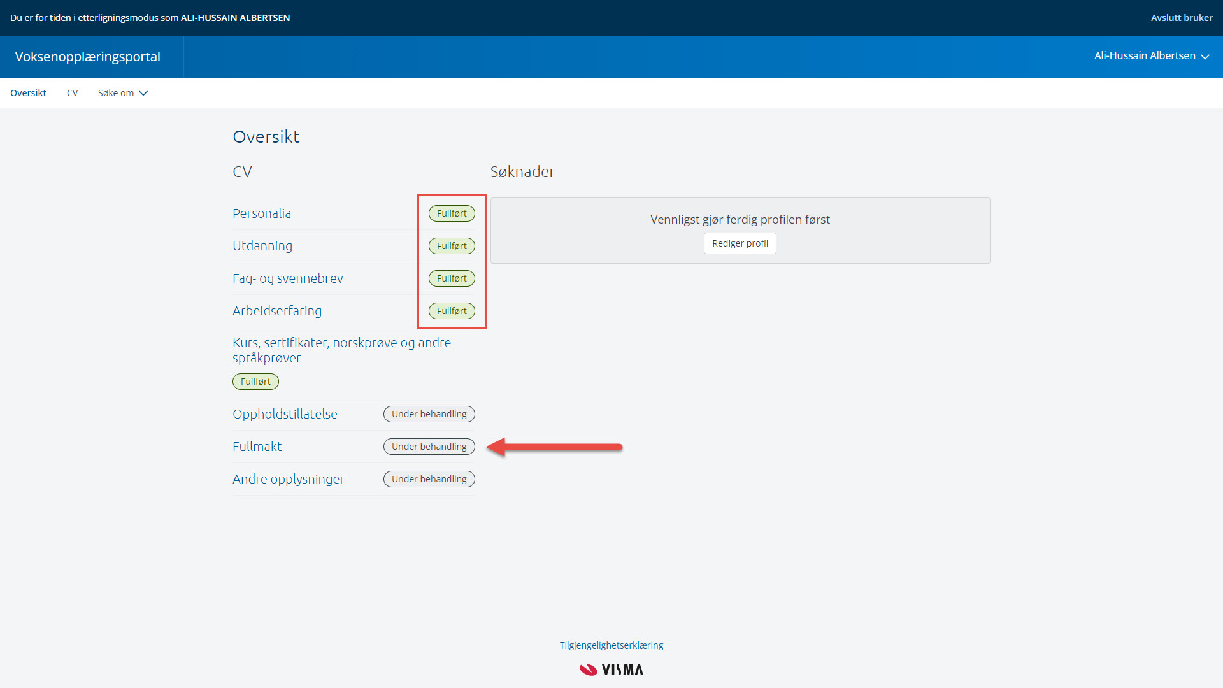The height and width of the screenshot is (688, 1223).
Task: Open the Arbeidserfaring CV section
Action: [x=277, y=311]
